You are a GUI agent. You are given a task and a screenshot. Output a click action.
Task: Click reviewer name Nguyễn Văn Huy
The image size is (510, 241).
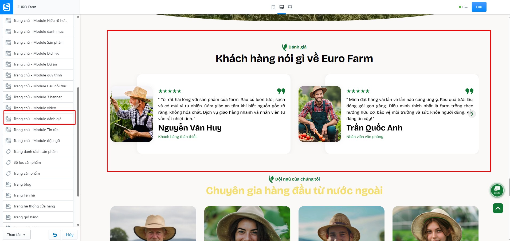(x=190, y=128)
